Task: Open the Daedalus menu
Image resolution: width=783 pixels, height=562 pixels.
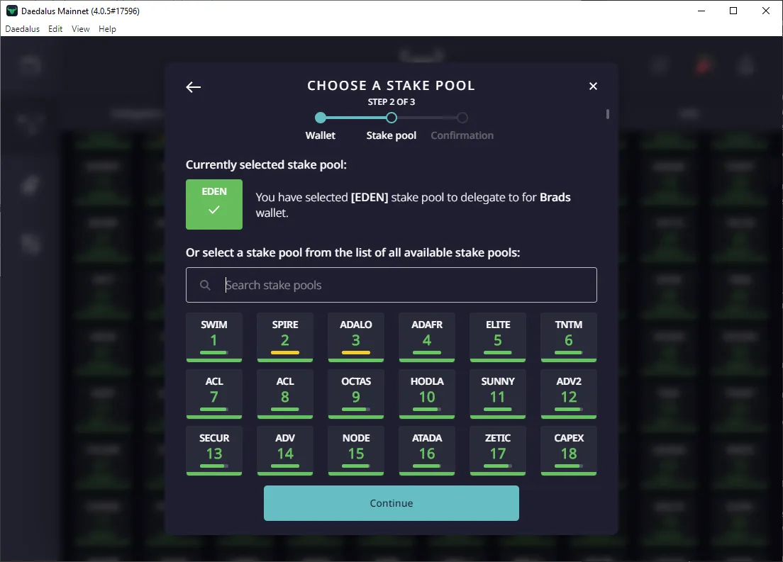Action: click(x=23, y=29)
